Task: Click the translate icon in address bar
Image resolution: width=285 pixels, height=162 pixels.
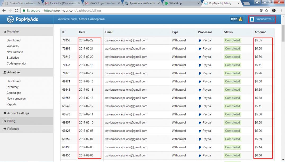Action: coord(262,11)
